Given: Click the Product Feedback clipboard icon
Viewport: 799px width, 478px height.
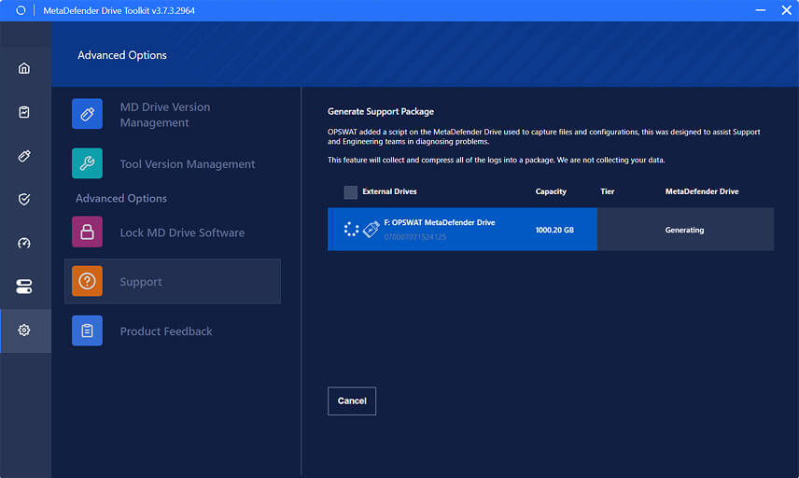Looking at the screenshot, I should 87,330.
